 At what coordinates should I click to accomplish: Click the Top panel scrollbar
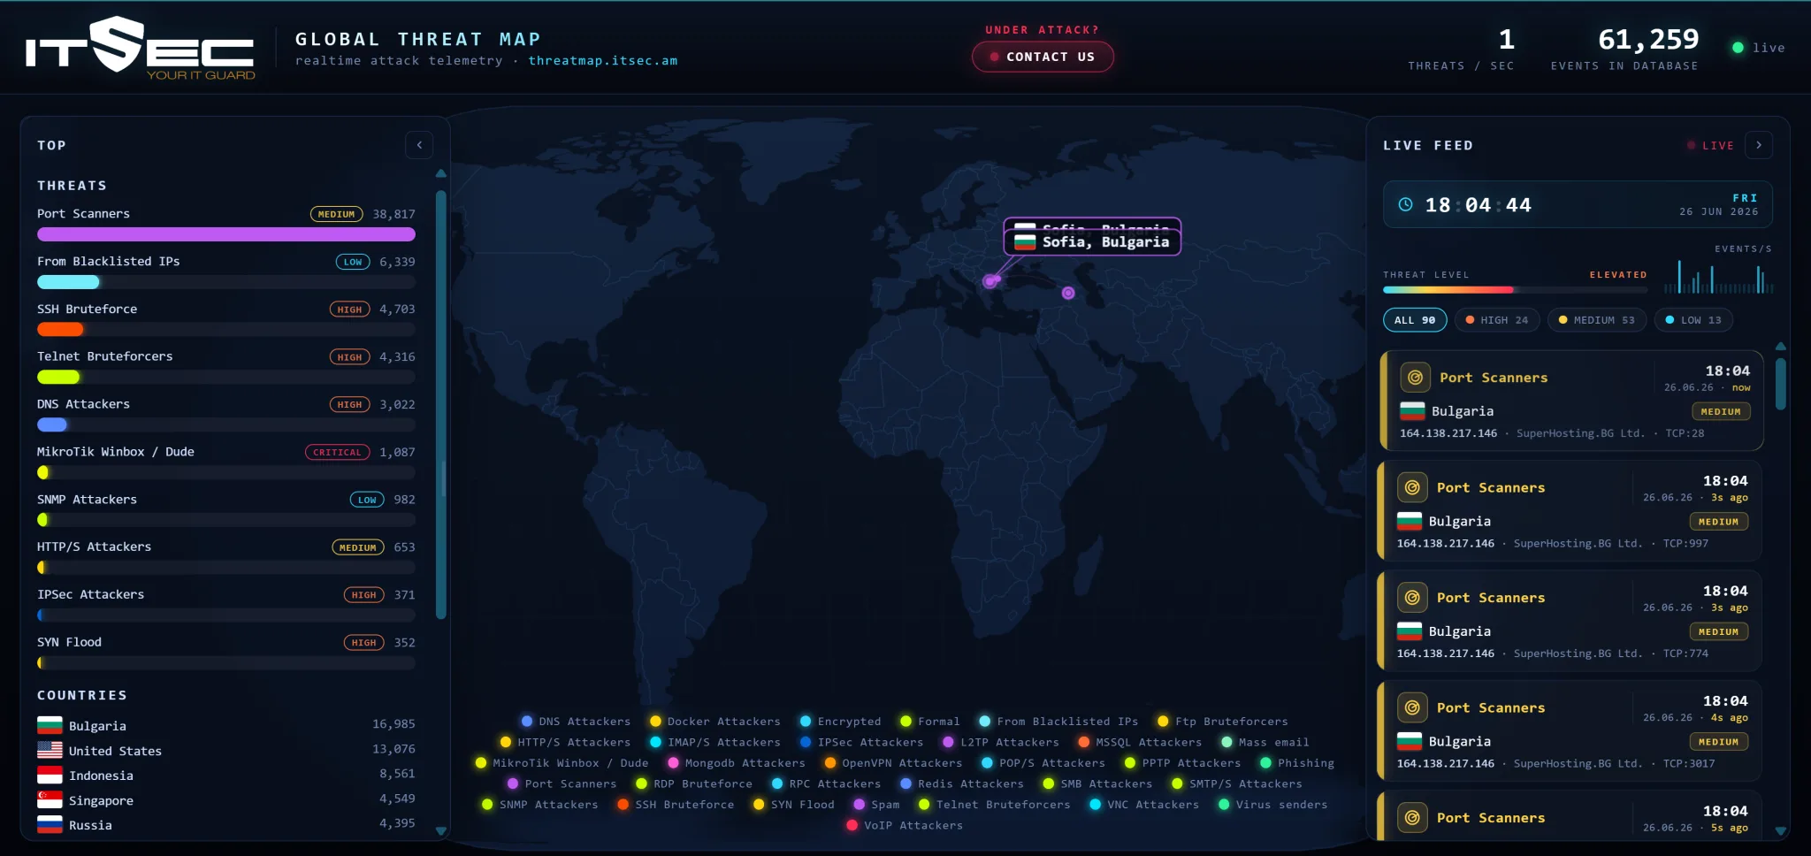click(x=441, y=404)
